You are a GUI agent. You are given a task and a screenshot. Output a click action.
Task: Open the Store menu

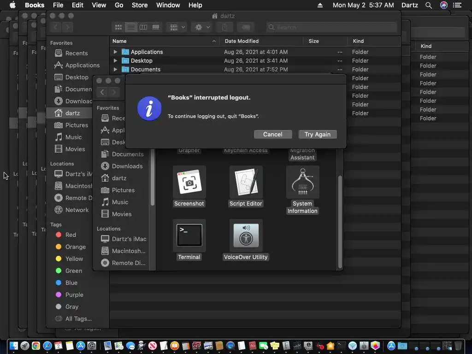(x=140, y=5)
